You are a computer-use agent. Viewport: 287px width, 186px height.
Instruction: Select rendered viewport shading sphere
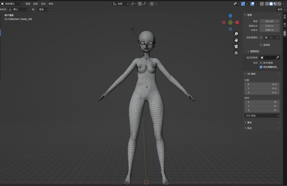(279, 4)
